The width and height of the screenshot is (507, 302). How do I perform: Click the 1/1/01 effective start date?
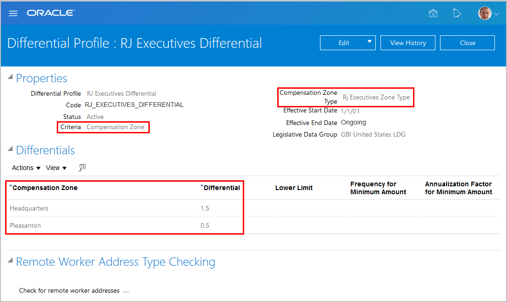[350, 111]
